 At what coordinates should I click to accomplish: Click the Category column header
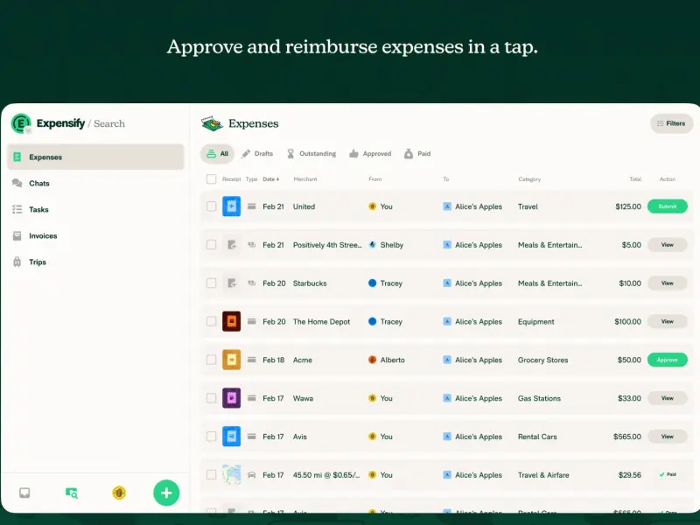point(529,179)
